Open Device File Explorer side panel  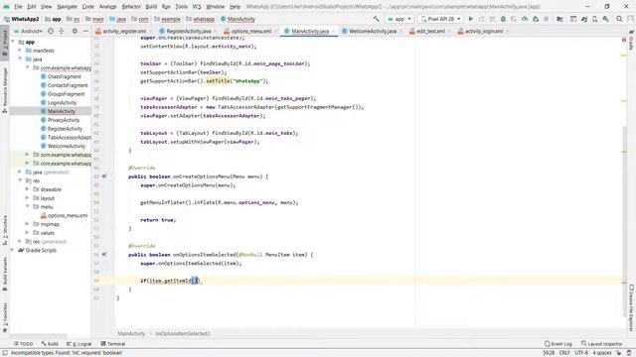point(632,307)
